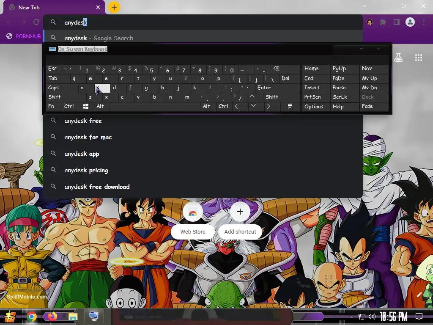Open the On-Screen Keyboard taskbar icon
The image size is (433, 325).
coord(93,316)
